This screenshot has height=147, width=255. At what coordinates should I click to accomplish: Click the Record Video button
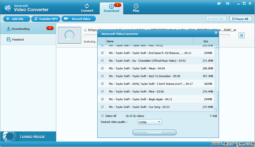click(79, 19)
